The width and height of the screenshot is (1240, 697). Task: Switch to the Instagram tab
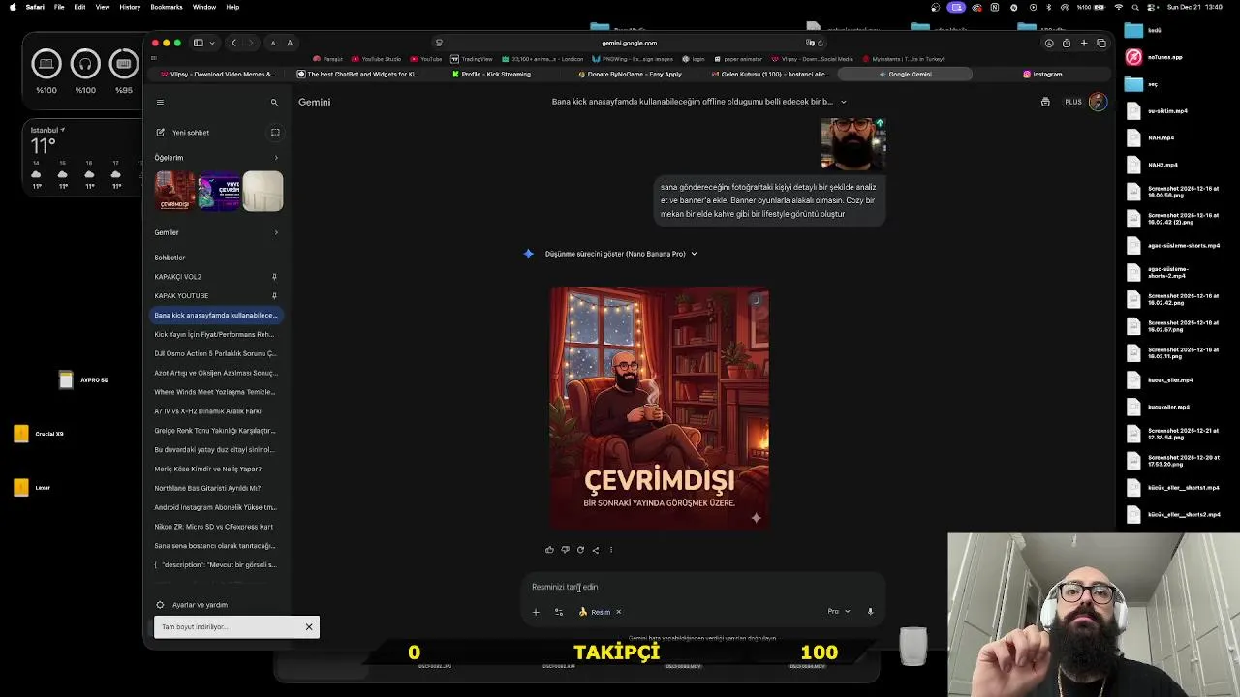coord(1042,75)
